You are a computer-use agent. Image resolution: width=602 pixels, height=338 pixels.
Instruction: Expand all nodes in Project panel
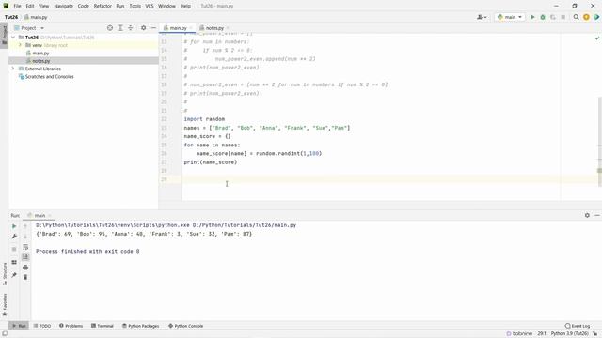click(x=120, y=28)
